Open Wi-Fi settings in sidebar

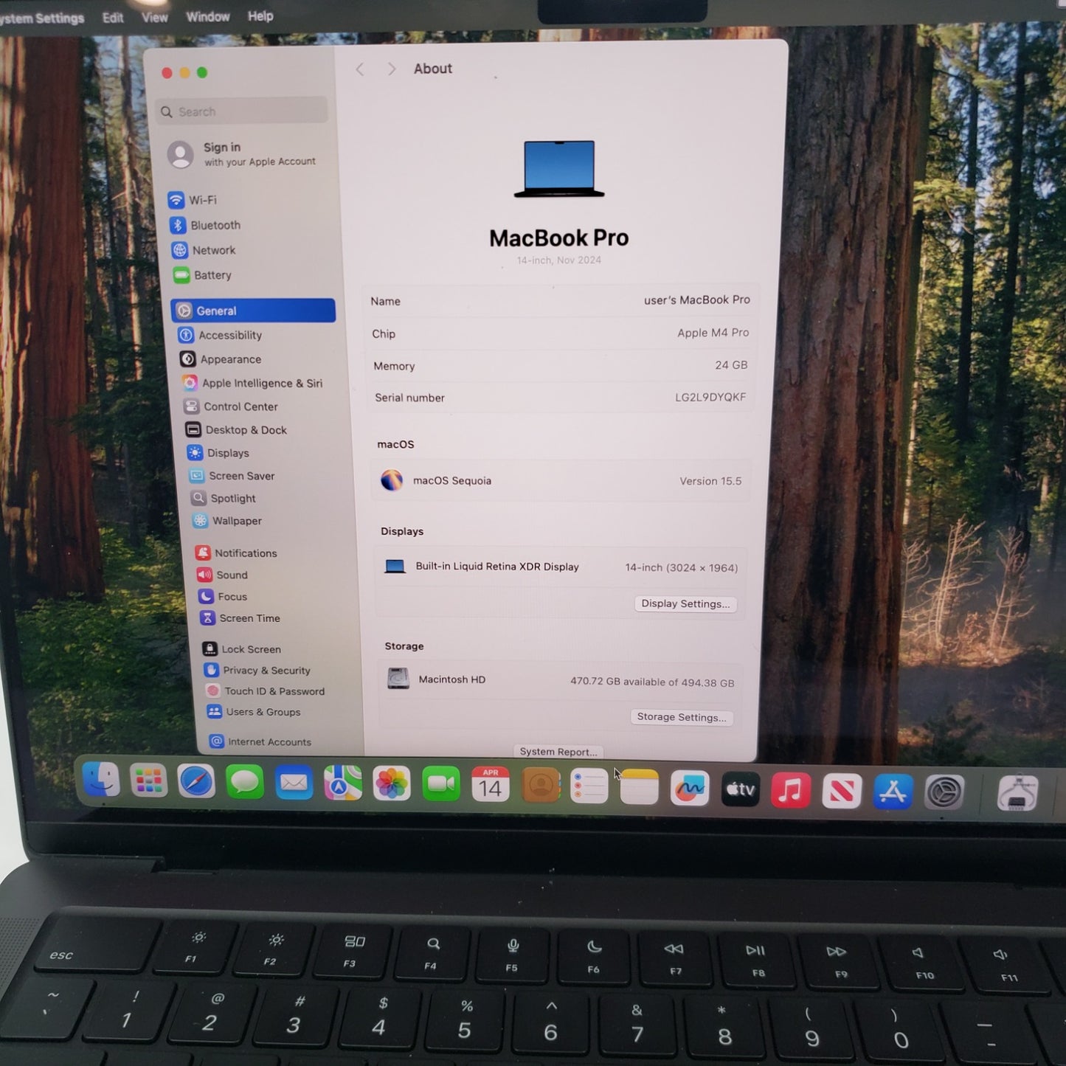coord(201,200)
